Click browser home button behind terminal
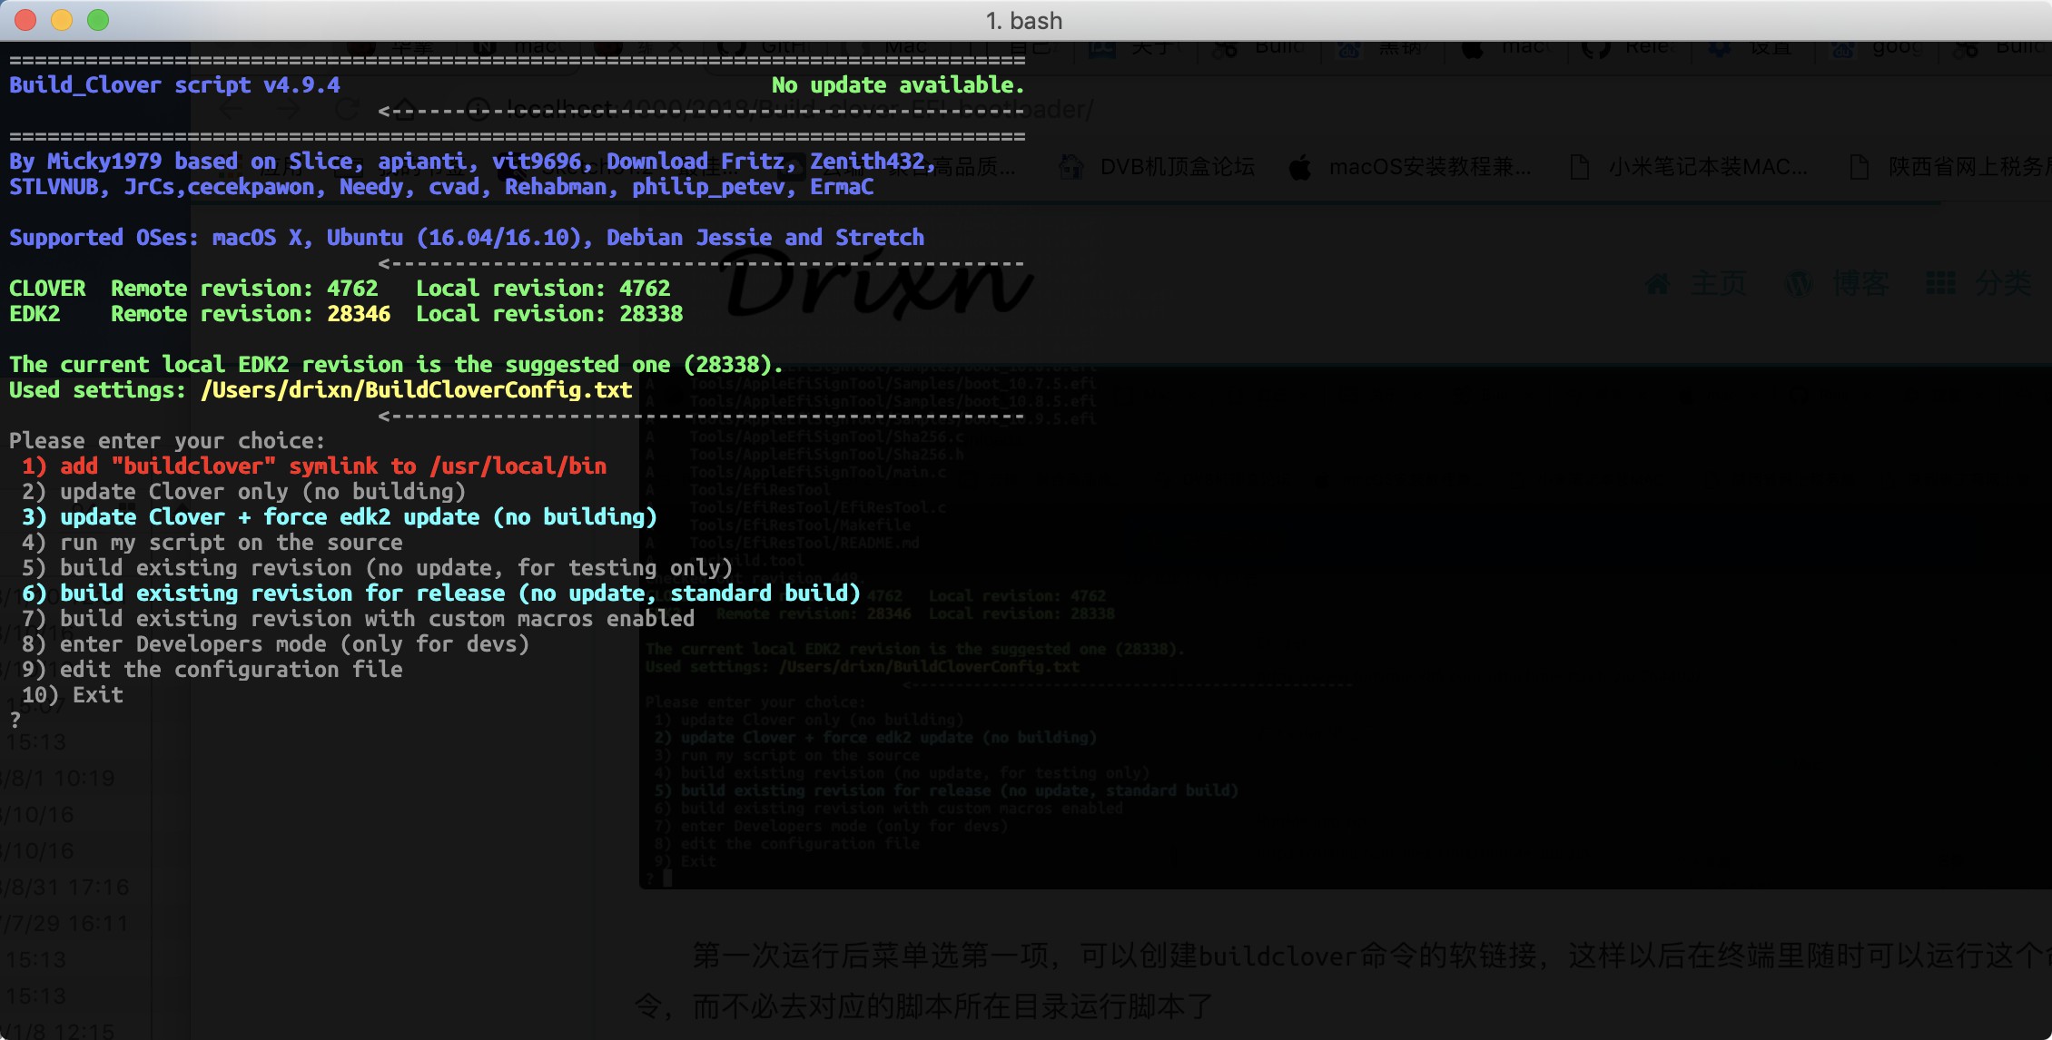Viewport: 2052px width, 1040px height. (404, 110)
